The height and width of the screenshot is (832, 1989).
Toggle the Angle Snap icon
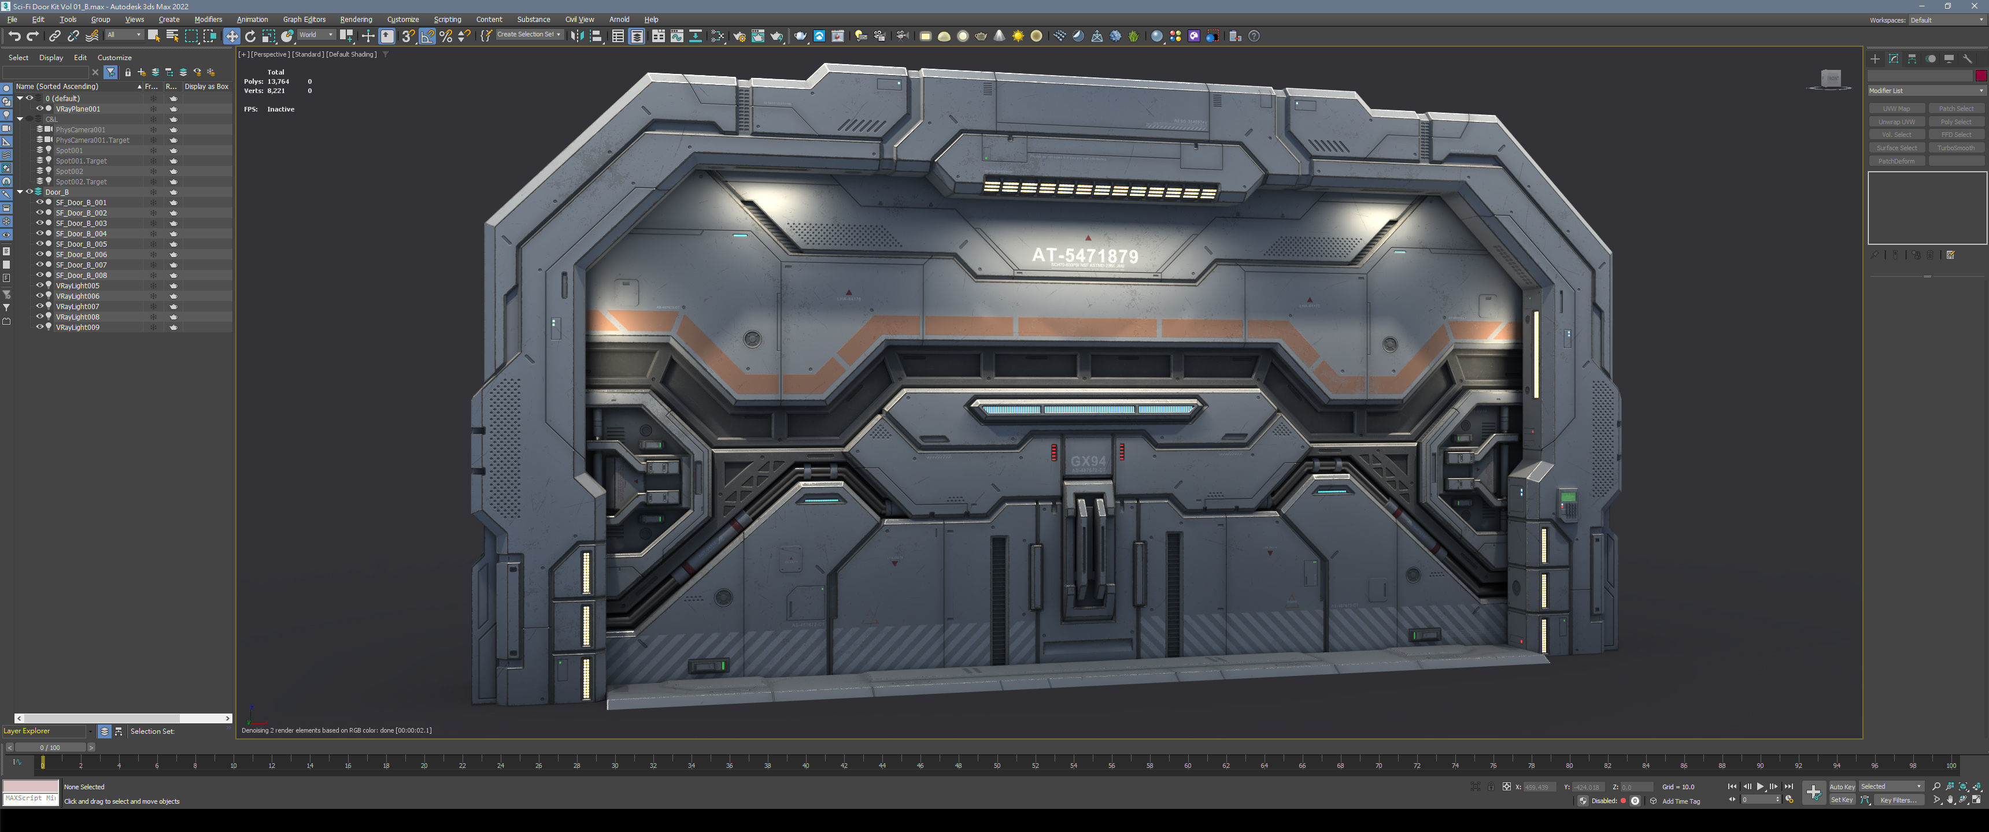[427, 35]
